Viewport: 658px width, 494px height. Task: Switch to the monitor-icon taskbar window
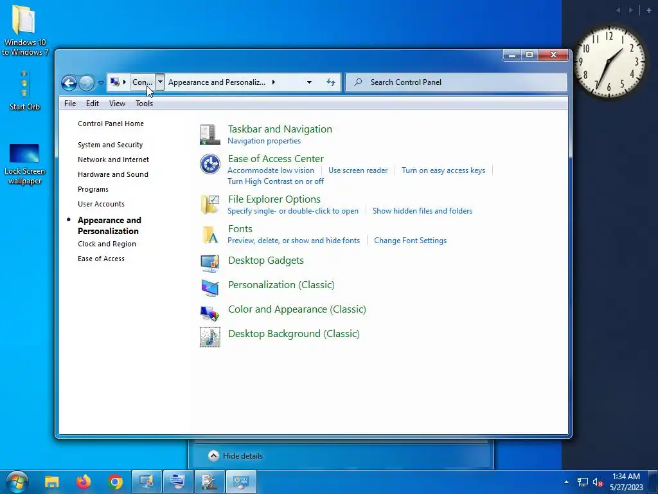147,482
